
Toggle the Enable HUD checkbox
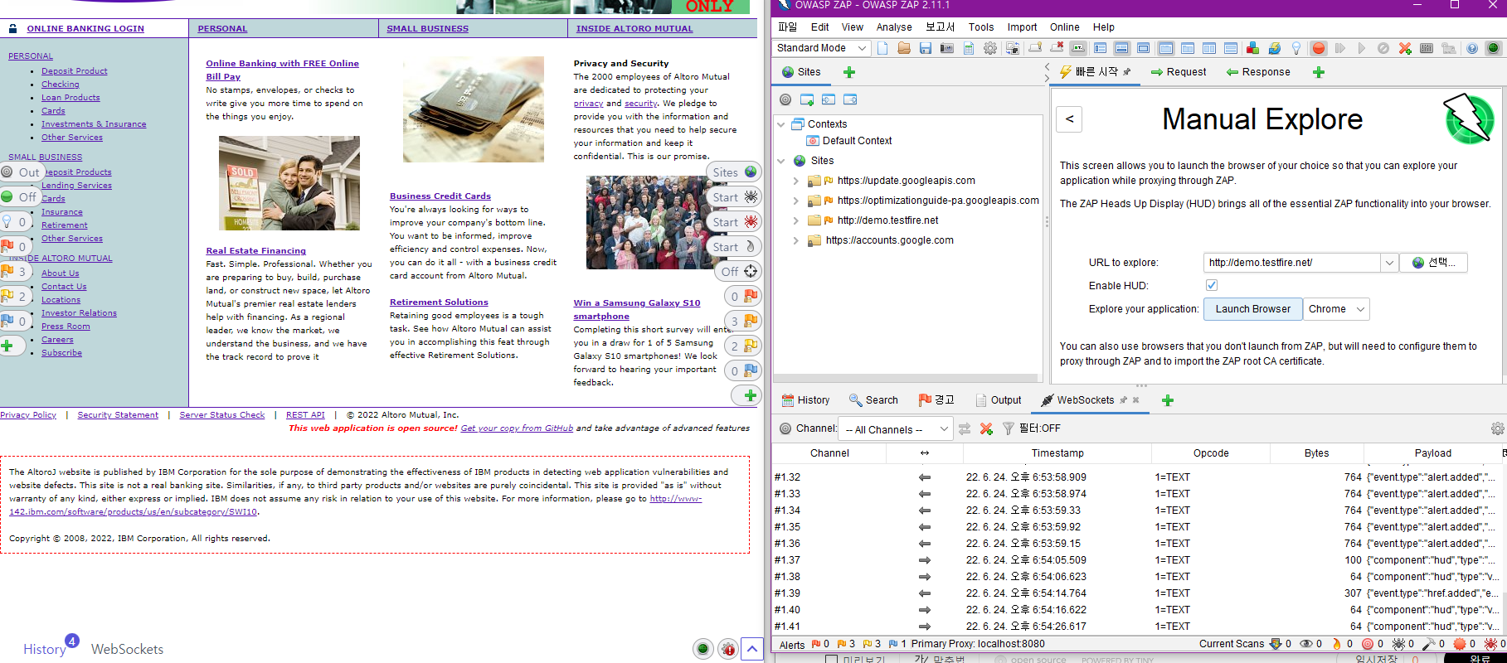coord(1212,285)
